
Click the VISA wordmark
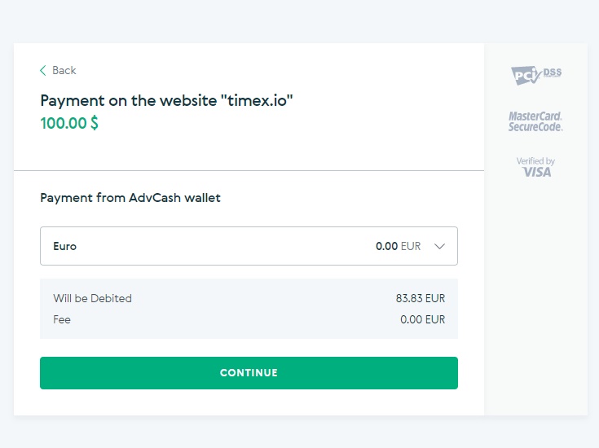536,172
